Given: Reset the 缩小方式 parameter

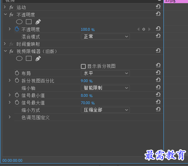Looking at the screenshot, I should click(x=158, y=109).
